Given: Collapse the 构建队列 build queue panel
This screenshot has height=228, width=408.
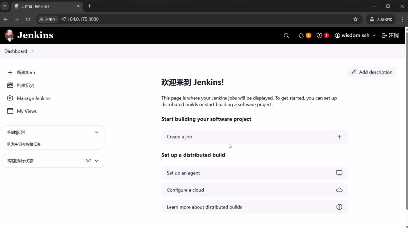Looking at the screenshot, I should point(97,132).
